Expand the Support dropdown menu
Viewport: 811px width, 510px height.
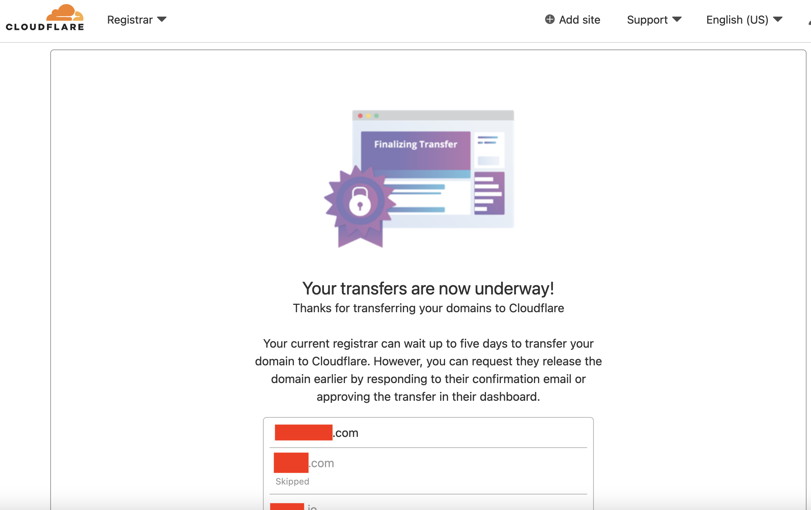tap(654, 20)
